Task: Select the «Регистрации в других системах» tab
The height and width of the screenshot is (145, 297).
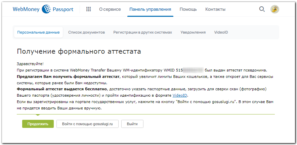Action: [x=142, y=32]
